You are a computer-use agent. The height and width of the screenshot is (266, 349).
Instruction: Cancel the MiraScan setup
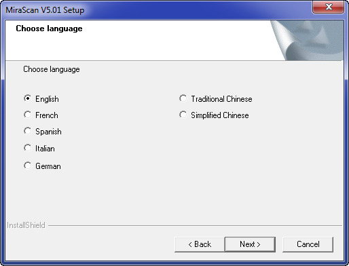[x=308, y=244]
